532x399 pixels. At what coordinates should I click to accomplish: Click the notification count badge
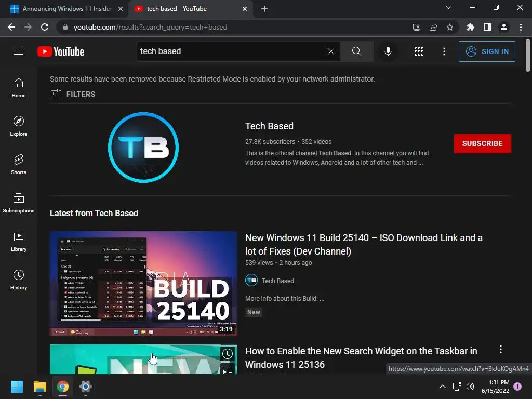(x=517, y=387)
